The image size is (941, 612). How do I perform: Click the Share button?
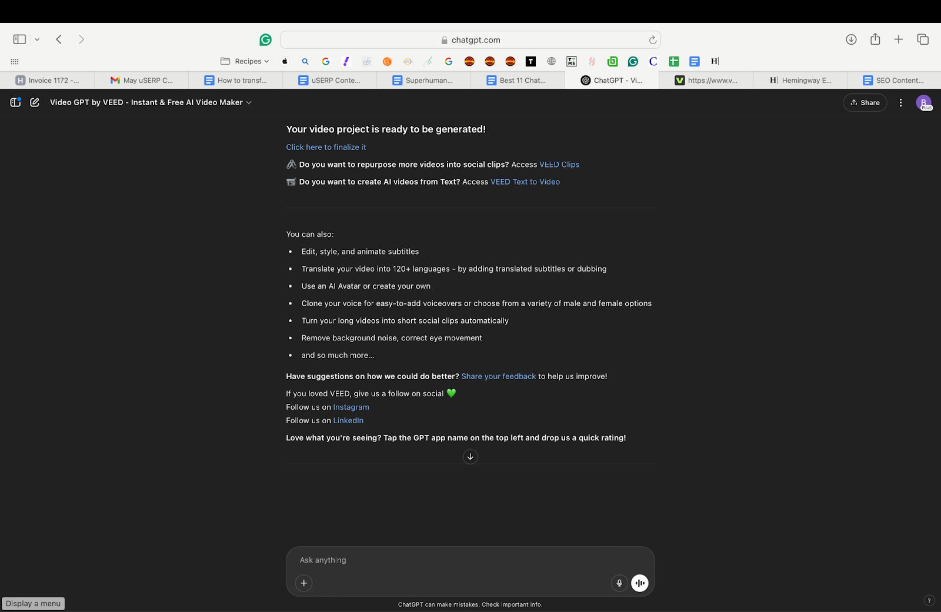tap(865, 102)
